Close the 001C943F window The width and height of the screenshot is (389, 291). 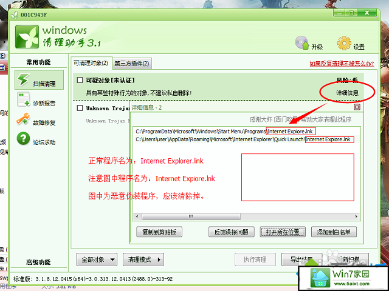[367, 13]
